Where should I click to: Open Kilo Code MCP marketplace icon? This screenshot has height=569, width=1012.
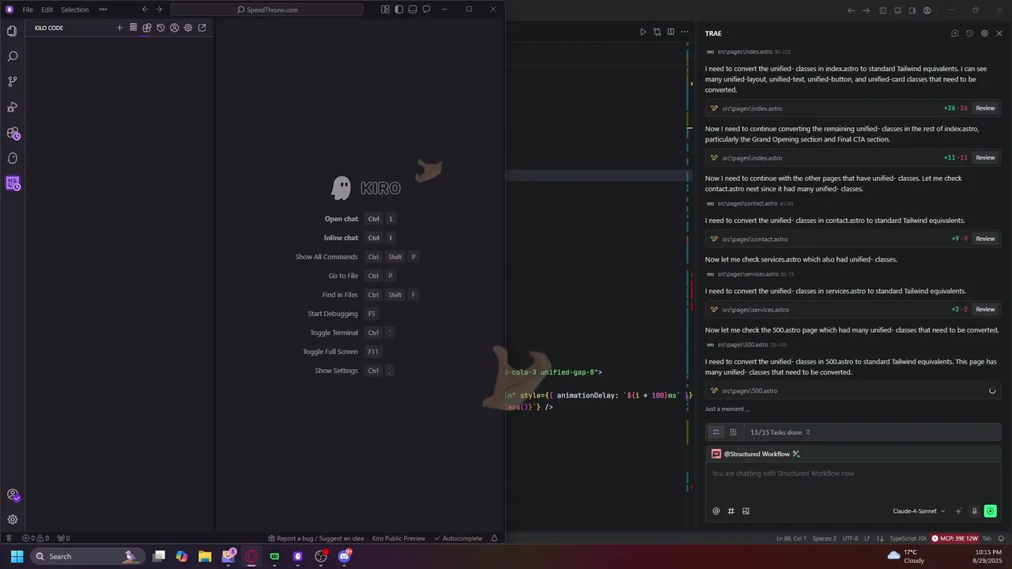tap(146, 28)
